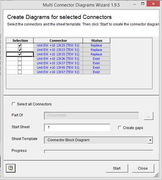Maximize the wizard window
This screenshot has height=180, width=162.
(x=143, y=4)
